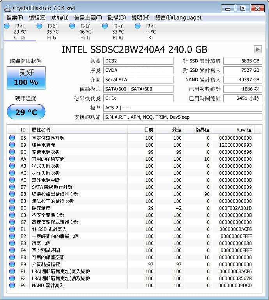The width and height of the screenshot is (269, 300).
Task: Click the 最差 column header
Action: coord(170,130)
